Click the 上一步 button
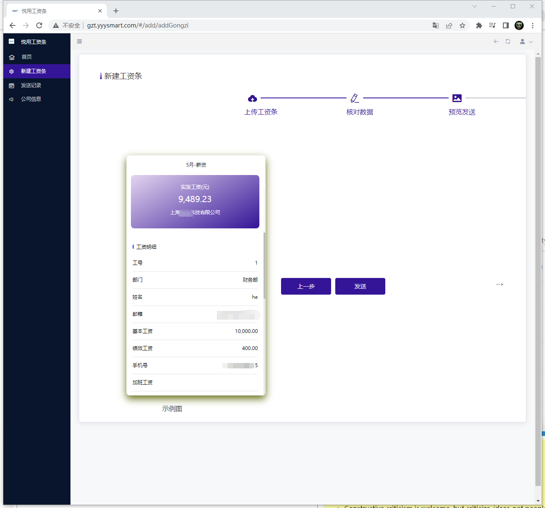Image resolution: width=545 pixels, height=508 pixels. pos(306,286)
